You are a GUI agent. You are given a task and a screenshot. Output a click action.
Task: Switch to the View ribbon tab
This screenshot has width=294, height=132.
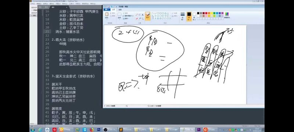[x=120, y=10]
